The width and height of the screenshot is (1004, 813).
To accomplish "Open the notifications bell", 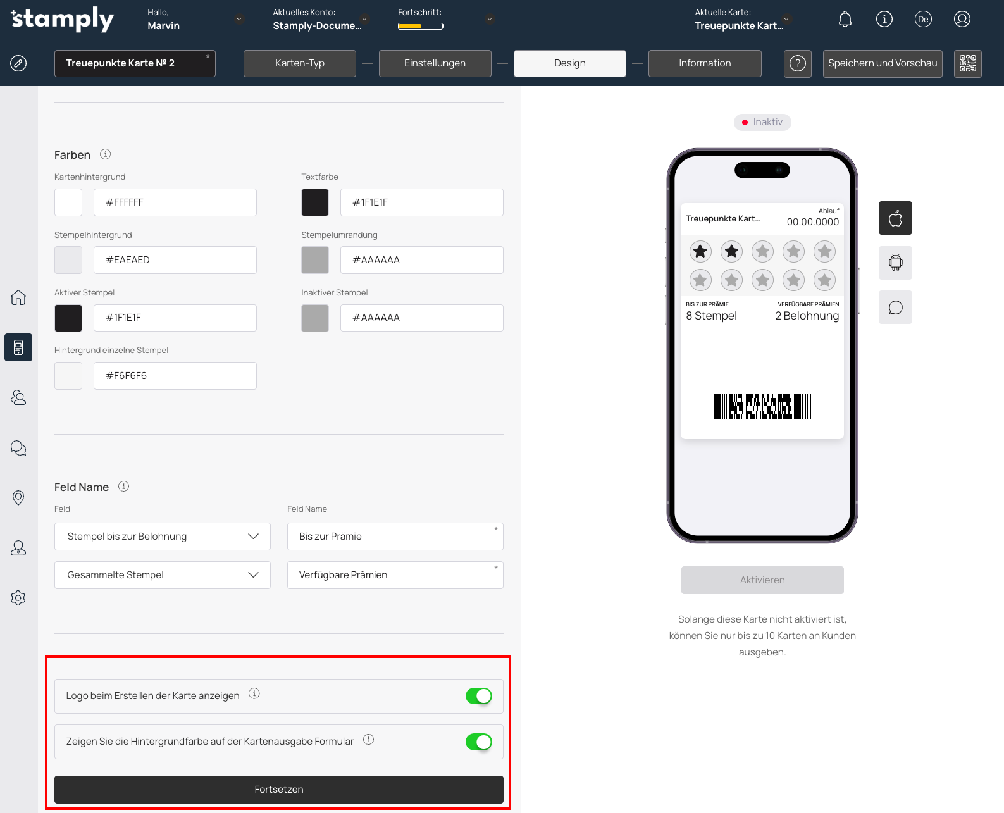I will pyautogui.click(x=845, y=20).
